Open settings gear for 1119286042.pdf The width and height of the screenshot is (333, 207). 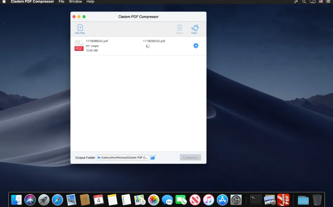[196, 46]
